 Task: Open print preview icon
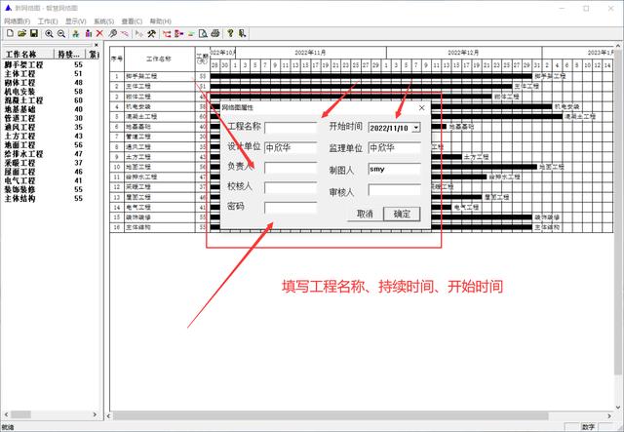(x=203, y=34)
